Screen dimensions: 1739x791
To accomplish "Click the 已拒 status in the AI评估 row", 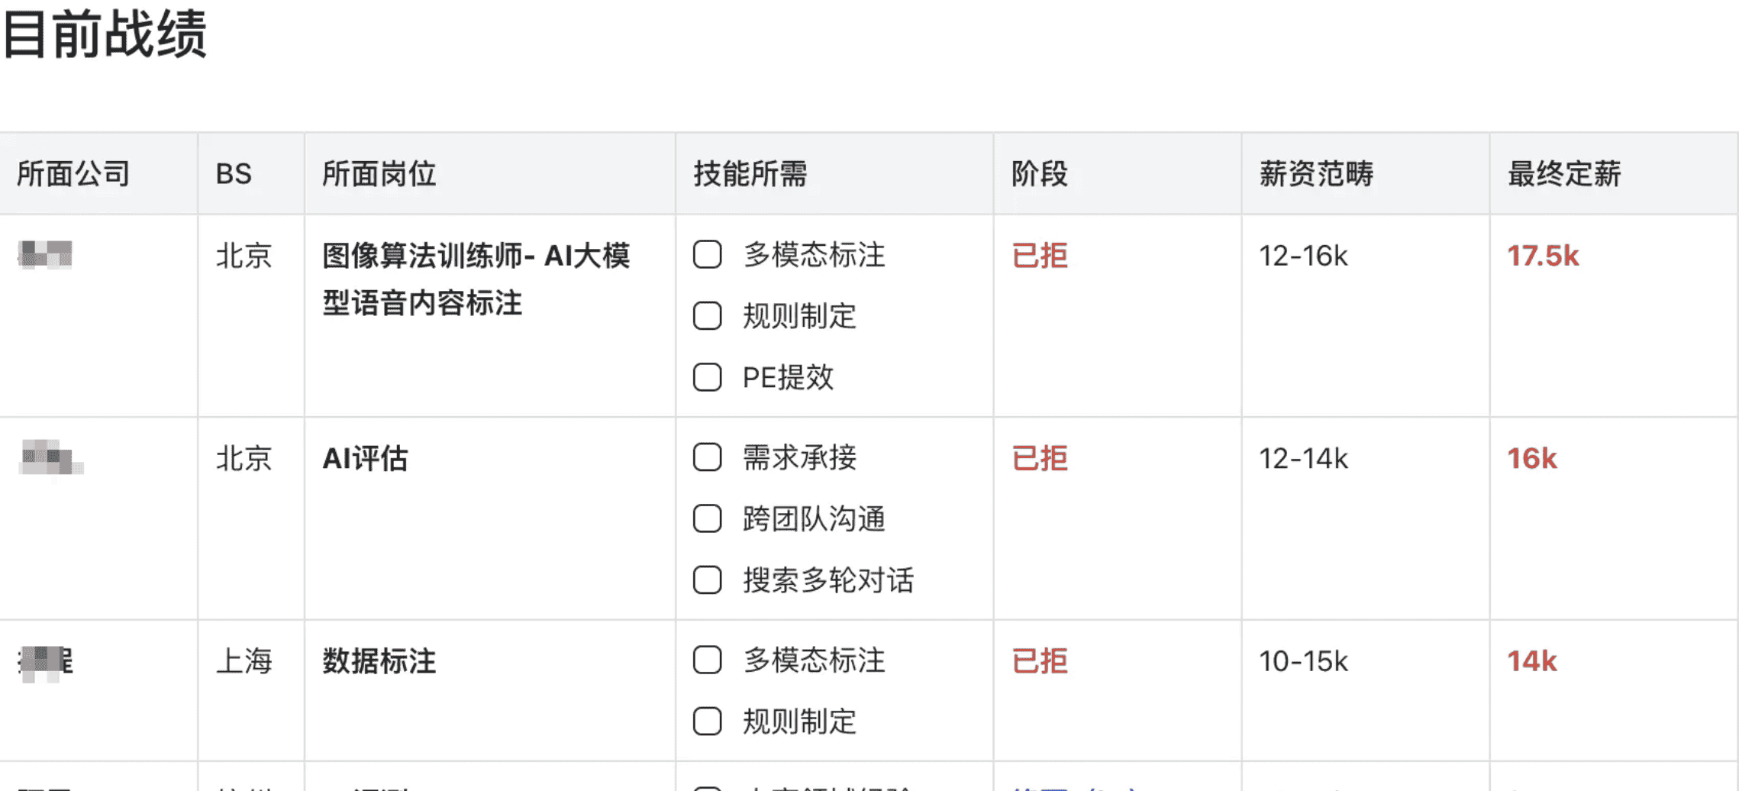I will click(x=1039, y=459).
